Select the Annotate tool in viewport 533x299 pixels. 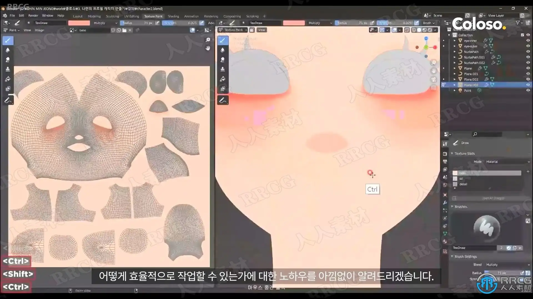click(x=222, y=100)
